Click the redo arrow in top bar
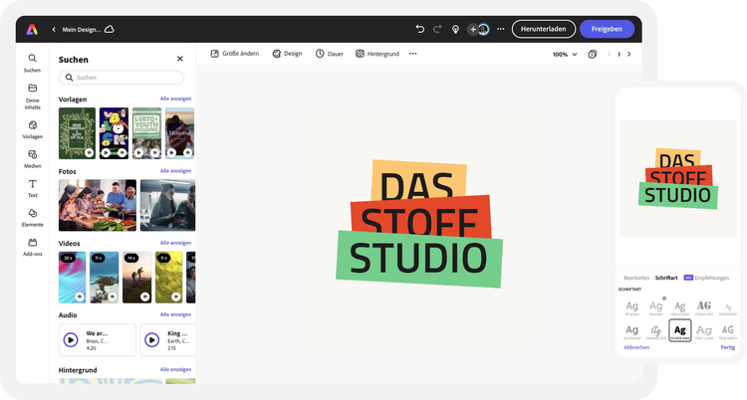The width and height of the screenshot is (747, 400). pos(437,29)
